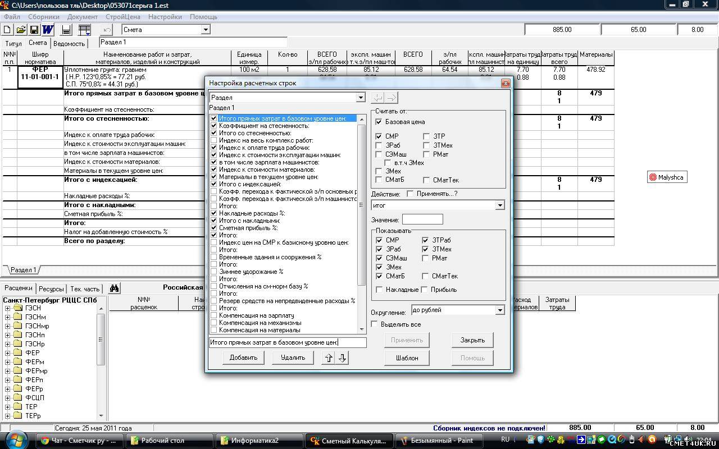Move selected row up with arrow

point(329,358)
